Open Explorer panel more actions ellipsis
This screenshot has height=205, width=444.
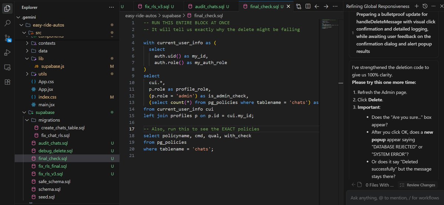(x=112, y=7)
